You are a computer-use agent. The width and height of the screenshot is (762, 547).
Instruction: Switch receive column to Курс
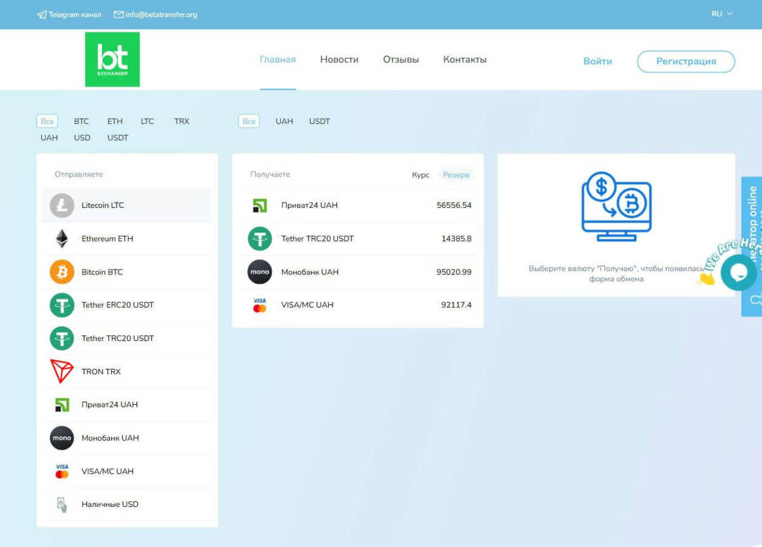420,175
